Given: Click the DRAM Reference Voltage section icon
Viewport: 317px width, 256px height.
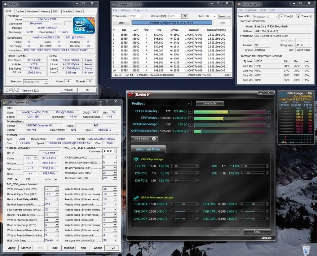Looking at the screenshot, I should point(136,197).
